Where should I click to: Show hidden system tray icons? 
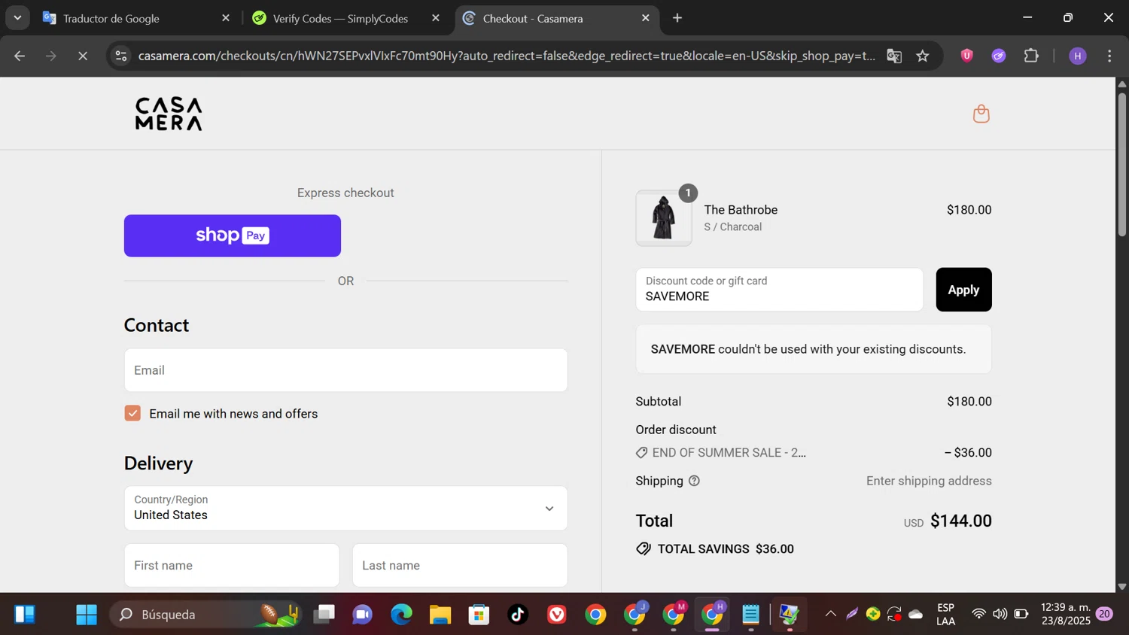(x=831, y=614)
